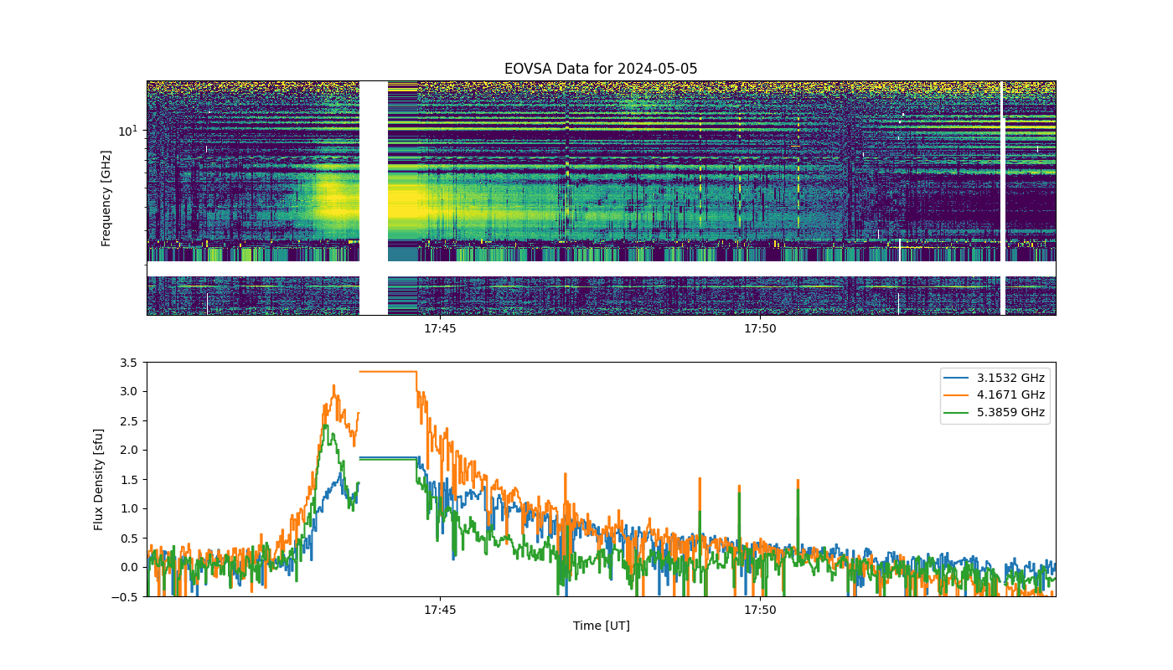The height and width of the screenshot is (670, 1173).
Task: Click the 17:45 tick under the spectrogram
Action: 439,329
